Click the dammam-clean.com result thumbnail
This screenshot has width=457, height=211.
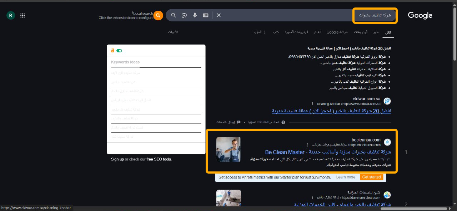point(228,198)
